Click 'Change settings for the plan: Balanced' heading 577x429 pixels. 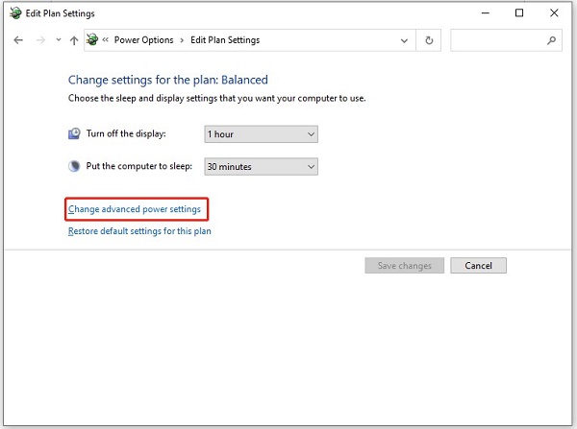tap(167, 80)
